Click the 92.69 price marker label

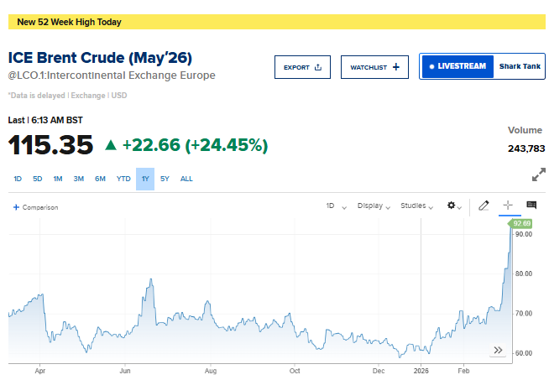pyautogui.click(x=522, y=223)
